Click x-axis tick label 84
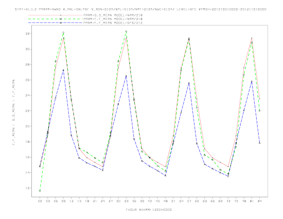 point(259,201)
